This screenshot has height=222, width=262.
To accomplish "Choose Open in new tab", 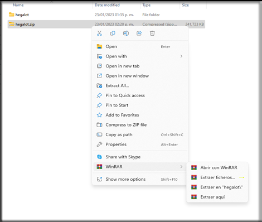I will click(x=140, y=66).
